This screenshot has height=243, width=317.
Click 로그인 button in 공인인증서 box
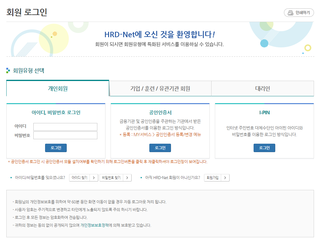(160, 148)
